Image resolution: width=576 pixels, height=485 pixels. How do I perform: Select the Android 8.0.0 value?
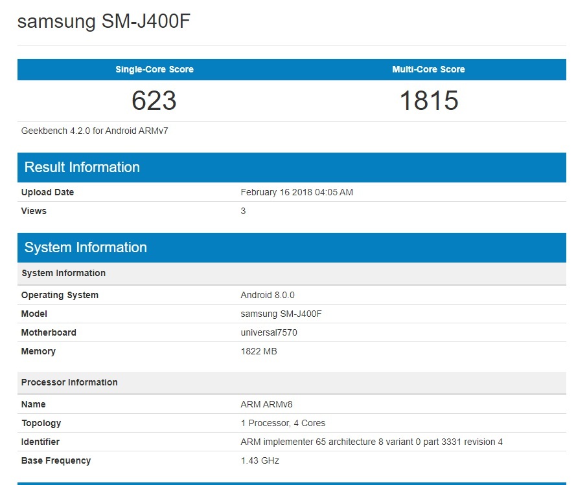267,295
